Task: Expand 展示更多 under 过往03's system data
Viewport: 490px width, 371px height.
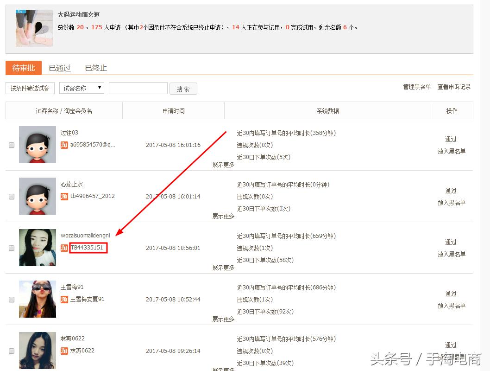Action: coord(223,164)
